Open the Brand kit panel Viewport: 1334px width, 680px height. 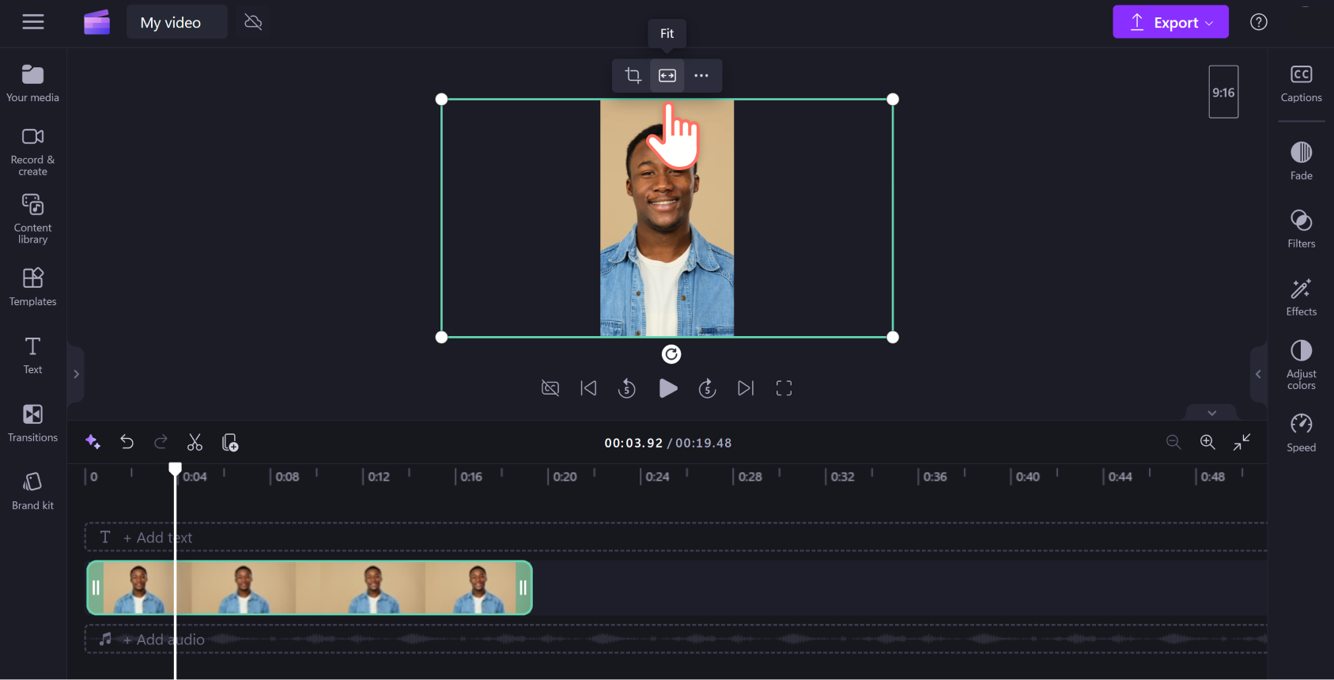pos(33,491)
